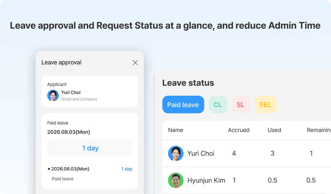Click the large '1 day' duration box
The height and width of the screenshot is (194, 331).
90,148
